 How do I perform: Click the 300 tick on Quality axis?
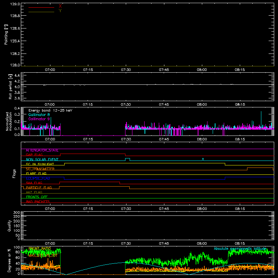click(16, 213)
